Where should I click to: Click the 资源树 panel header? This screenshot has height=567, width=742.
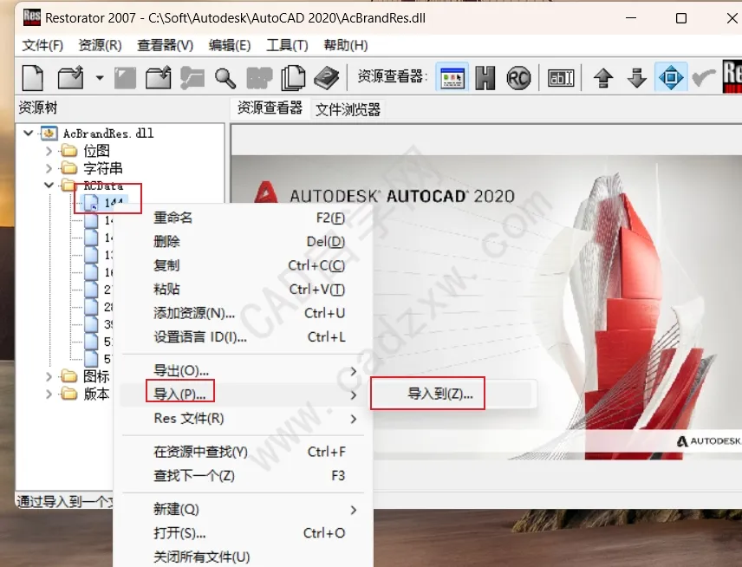tap(38, 108)
